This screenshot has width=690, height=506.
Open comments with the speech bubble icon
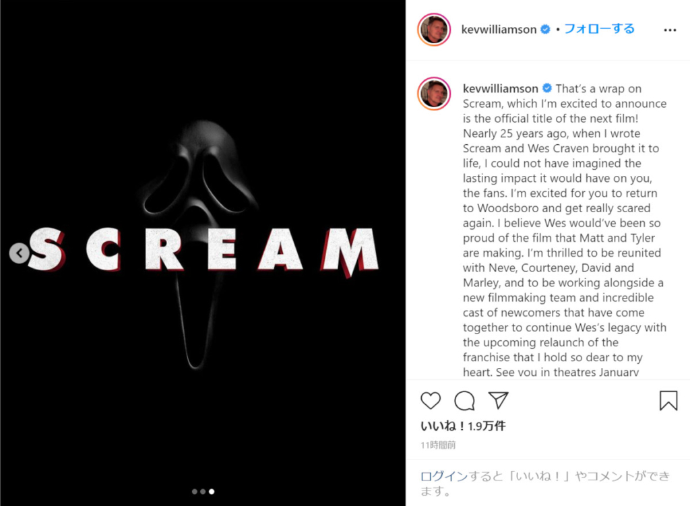click(464, 400)
